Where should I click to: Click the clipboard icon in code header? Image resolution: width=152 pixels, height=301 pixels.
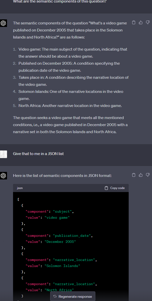[106, 188]
